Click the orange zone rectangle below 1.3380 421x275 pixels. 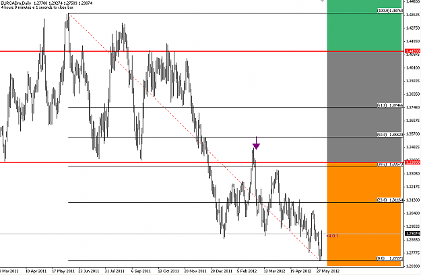click(x=364, y=215)
